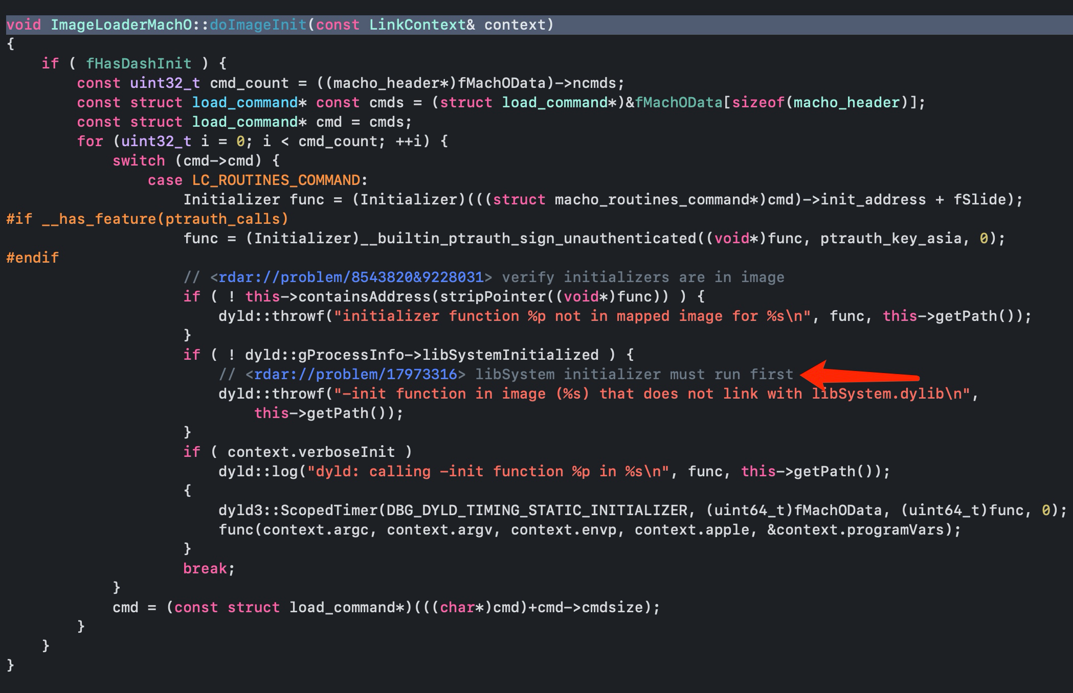
Task: Click the ImageLoaderMachO class name
Action: pos(121,25)
